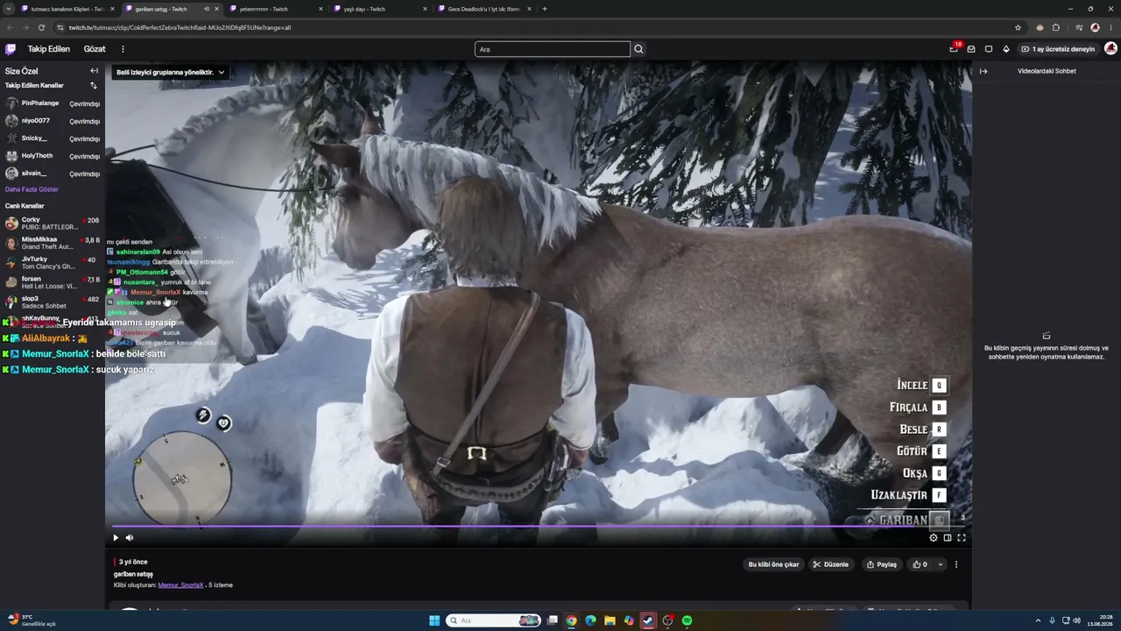Screen dimensions: 1121x631
Task: Open the silvain__ followed channel
Action: coord(53,174)
